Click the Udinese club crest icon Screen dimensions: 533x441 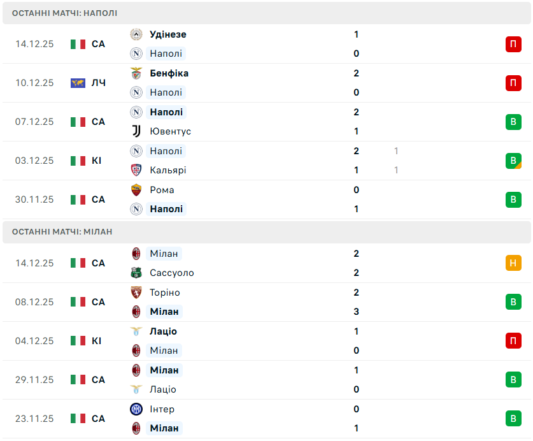(136, 34)
